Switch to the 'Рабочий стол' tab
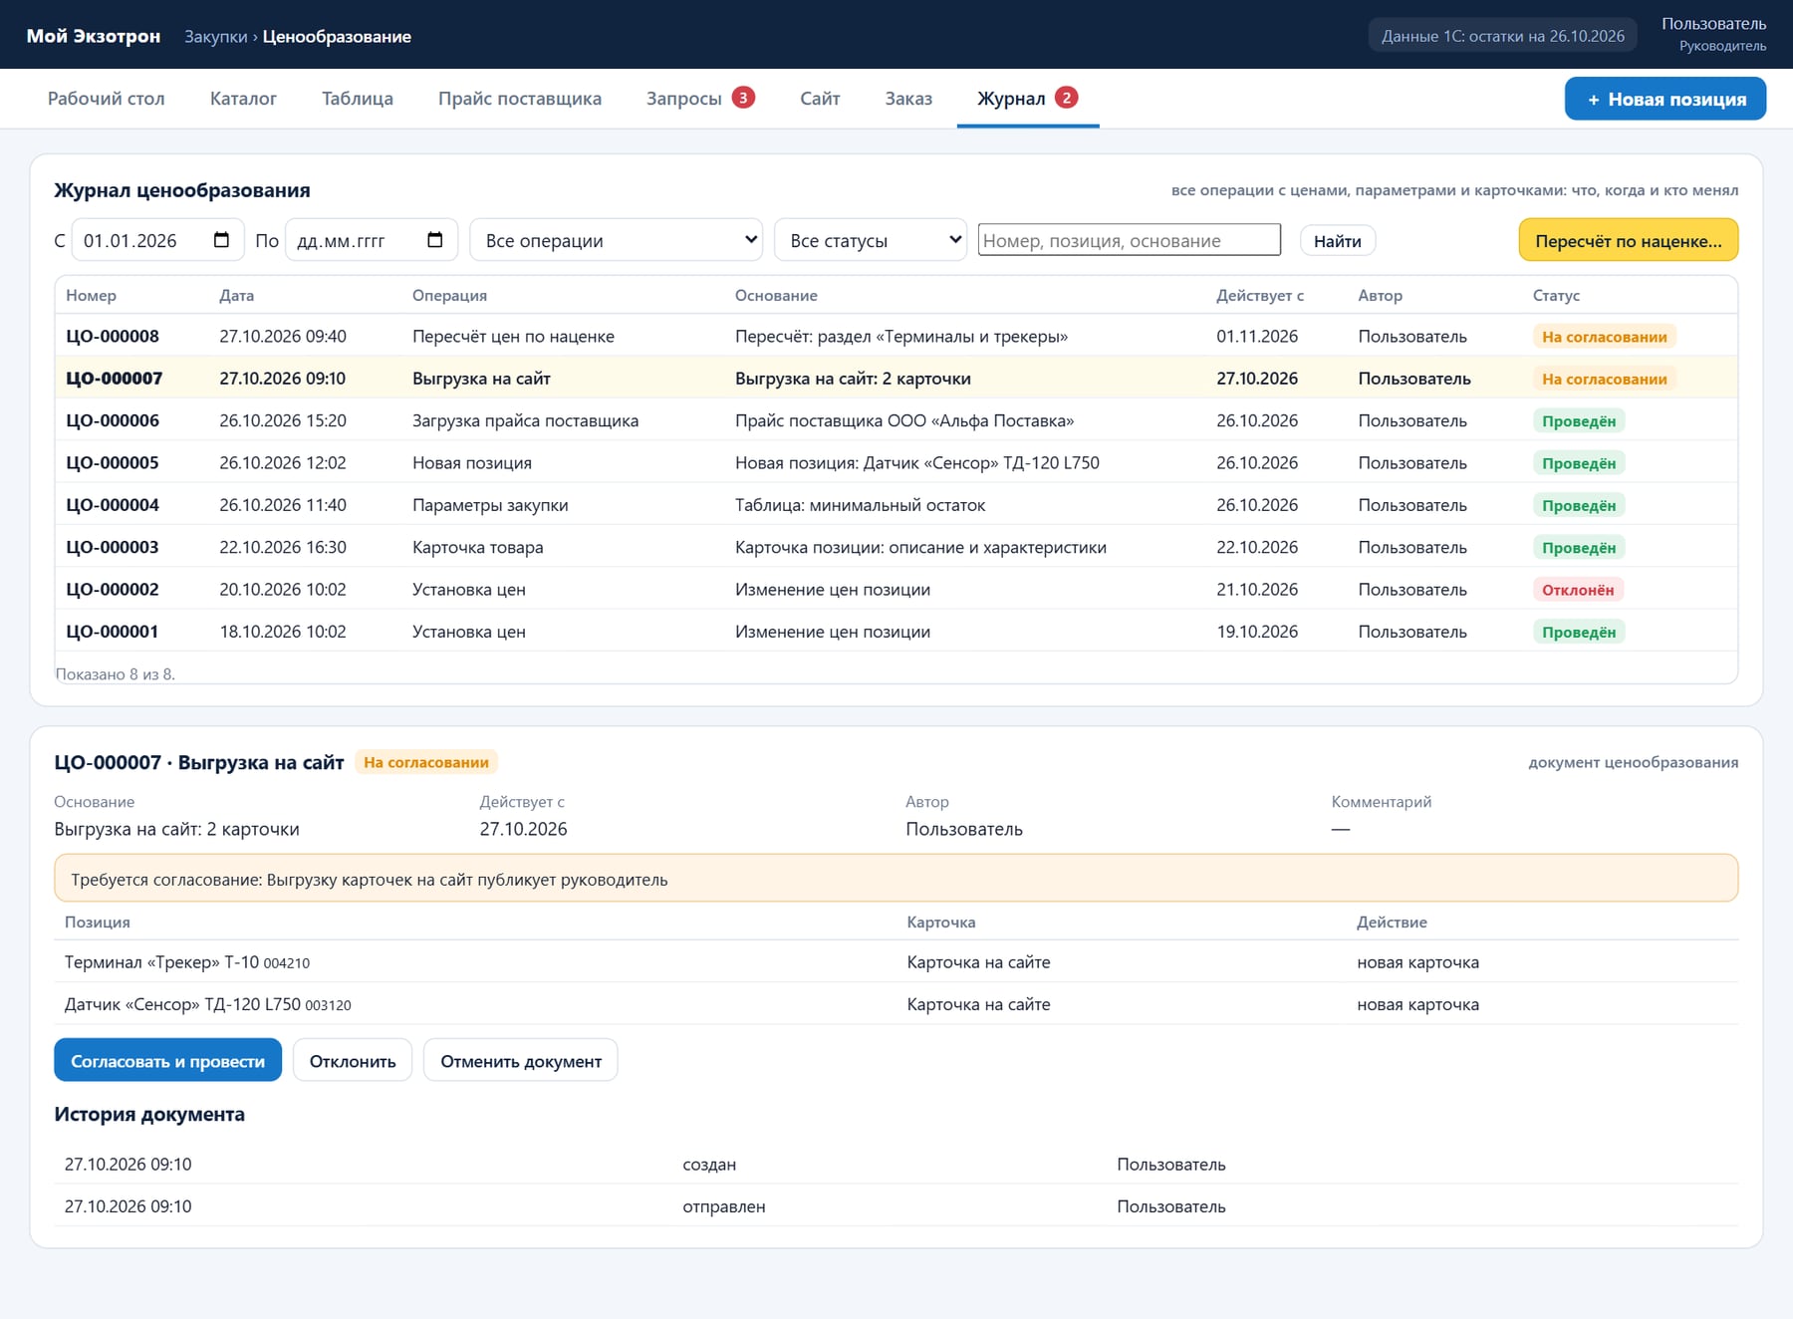 (x=107, y=99)
